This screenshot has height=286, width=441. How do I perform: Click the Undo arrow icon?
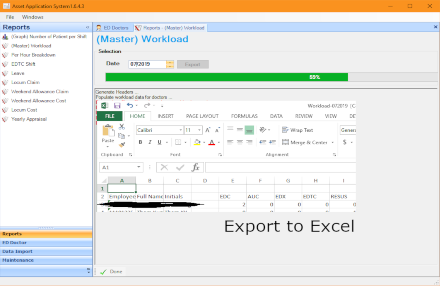130,106
